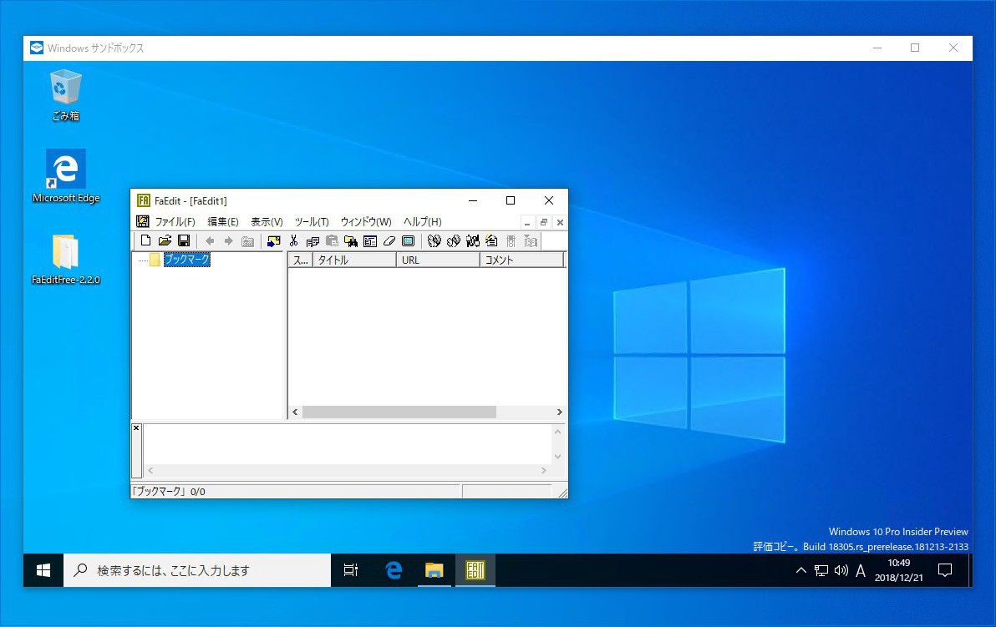Open the ファイル(F) menu

pos(175,222)
